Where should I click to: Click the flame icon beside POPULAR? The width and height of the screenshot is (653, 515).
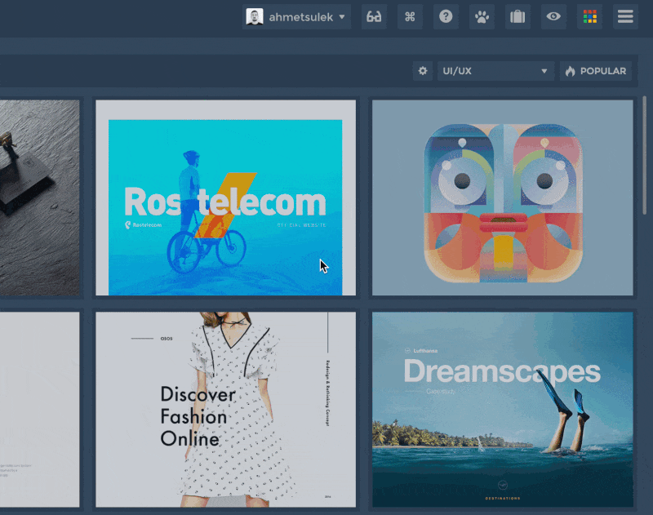coord(570,71)
